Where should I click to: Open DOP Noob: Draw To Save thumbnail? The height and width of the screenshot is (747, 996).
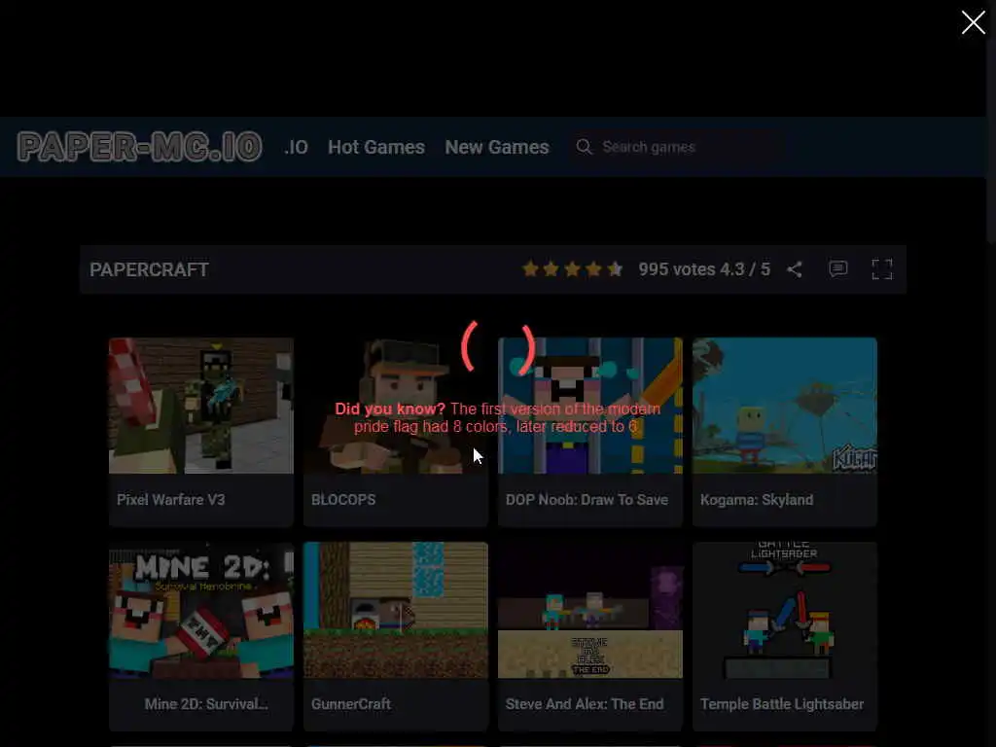pyautogui.click(x=590, y=406)
